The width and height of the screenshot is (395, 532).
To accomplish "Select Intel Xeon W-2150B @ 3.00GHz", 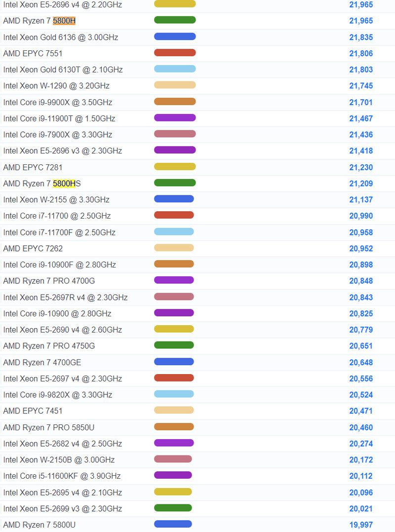I will pyautogui.click(x=59, y=460).
